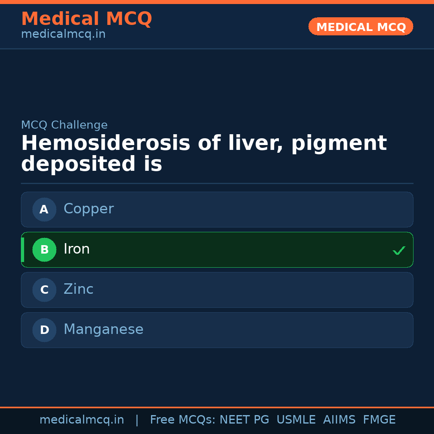Click the Hemosiderosis question heading
This screenshot has width=434, height=434.
[203, 154]
